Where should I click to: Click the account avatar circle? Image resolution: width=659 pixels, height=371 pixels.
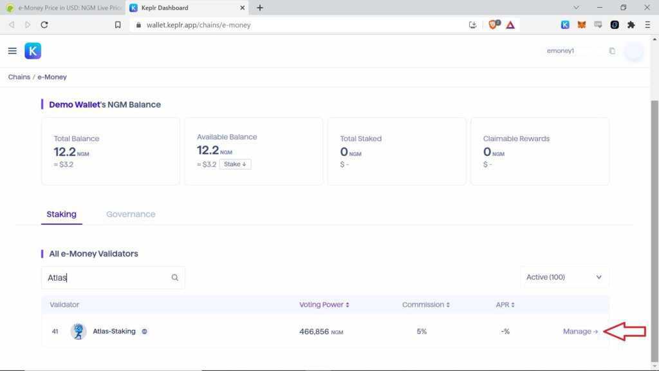pyautogui.click(x=634, y=51)
